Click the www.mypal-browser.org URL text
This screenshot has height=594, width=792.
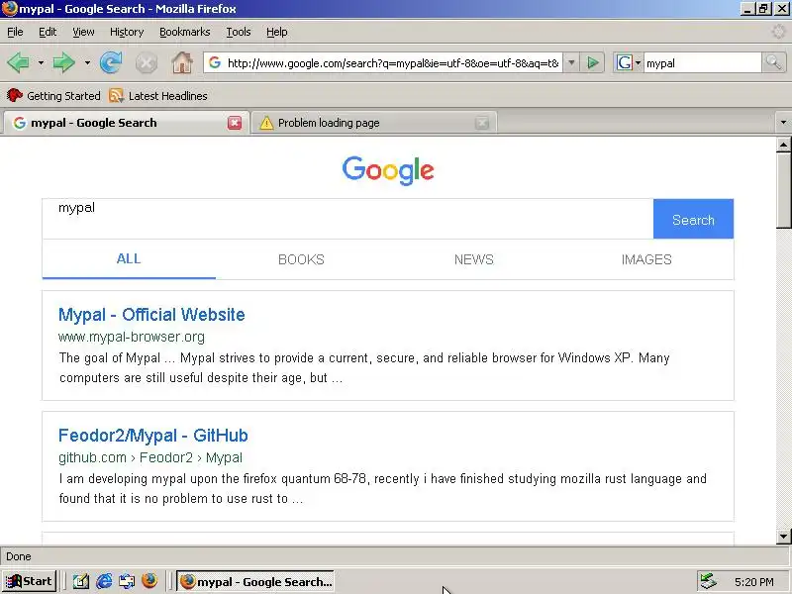click(x=132, y=337)
